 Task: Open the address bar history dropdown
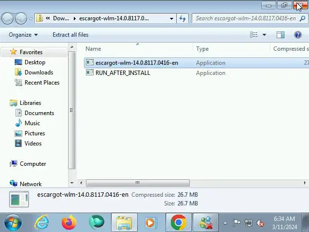click(172, 19)
